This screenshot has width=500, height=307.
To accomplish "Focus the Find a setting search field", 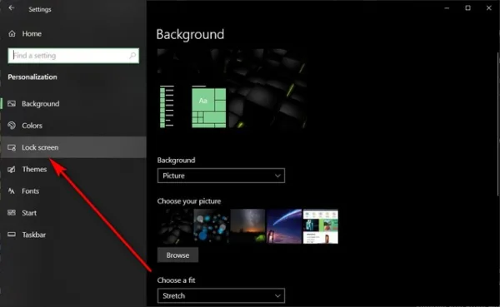I will pyautogui.click(x=73, y=56).
